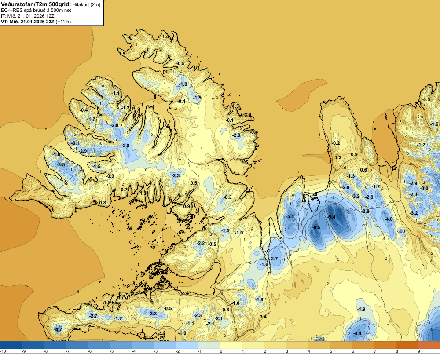
Task: Click the 'EC-HRES spá brúuð á 500m net' line
Action: tap(36, 11)
